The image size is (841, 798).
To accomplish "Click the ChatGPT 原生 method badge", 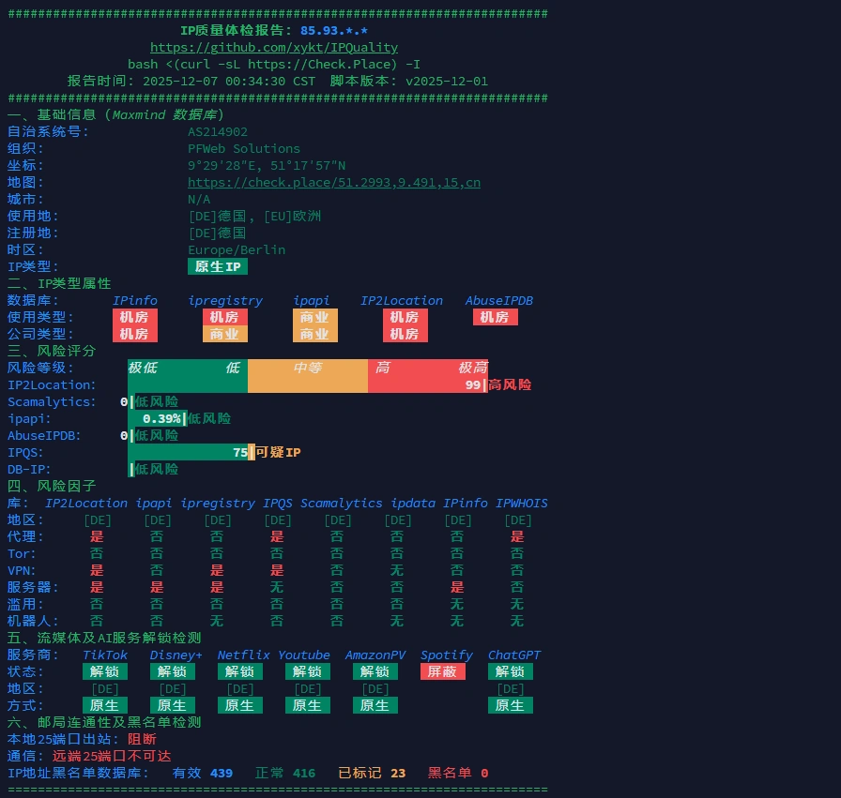I will 510,706.
